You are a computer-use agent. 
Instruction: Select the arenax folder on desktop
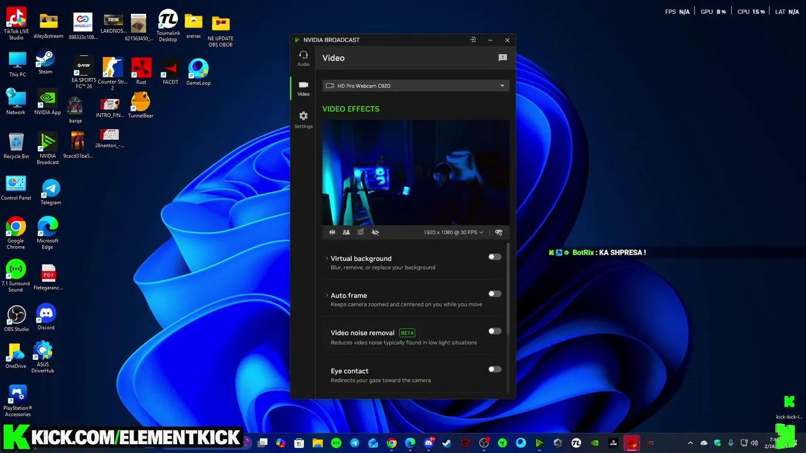tap(193, 26)
